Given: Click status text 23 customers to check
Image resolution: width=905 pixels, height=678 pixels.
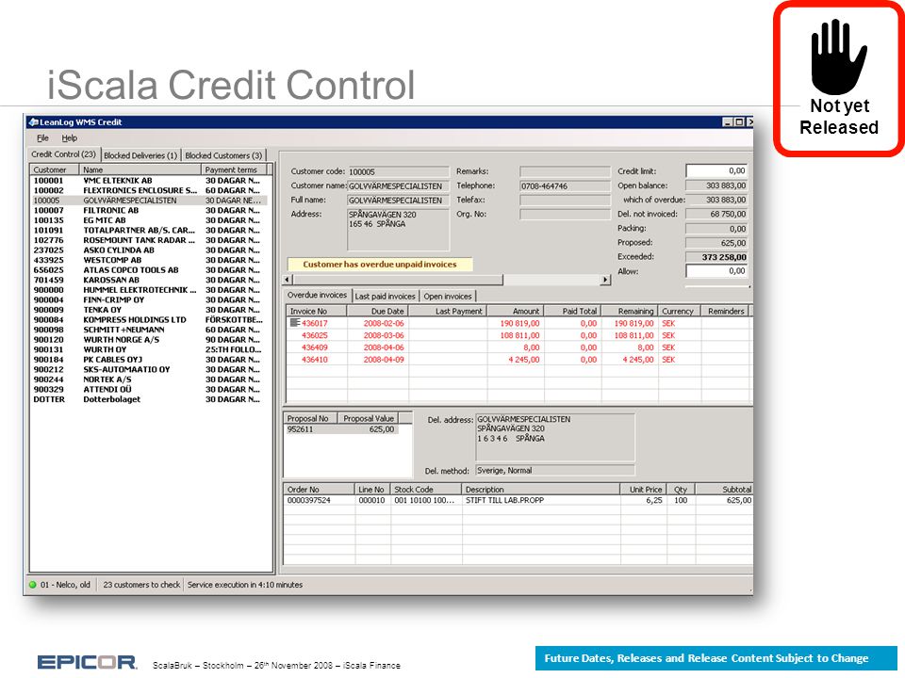Looking at the screenshot, I should (x=141, y=585).
